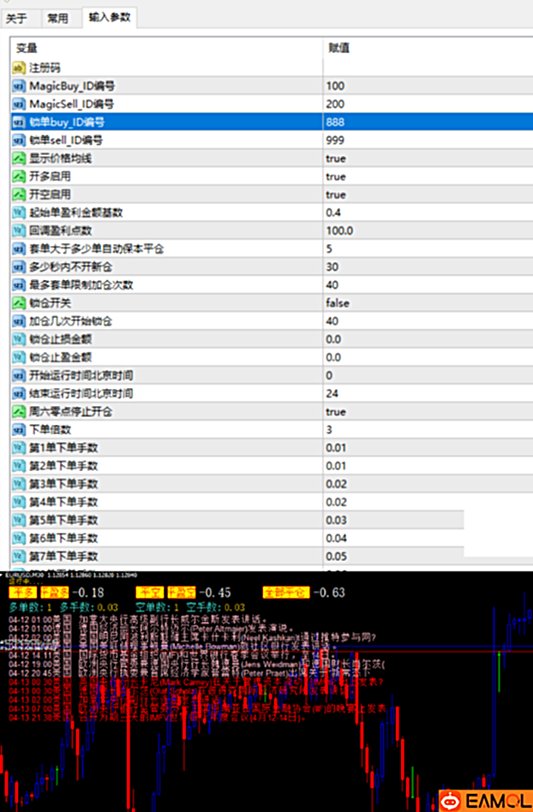Click the boolean icon beside 锁仓开关
533x812 pixels.
19,303
